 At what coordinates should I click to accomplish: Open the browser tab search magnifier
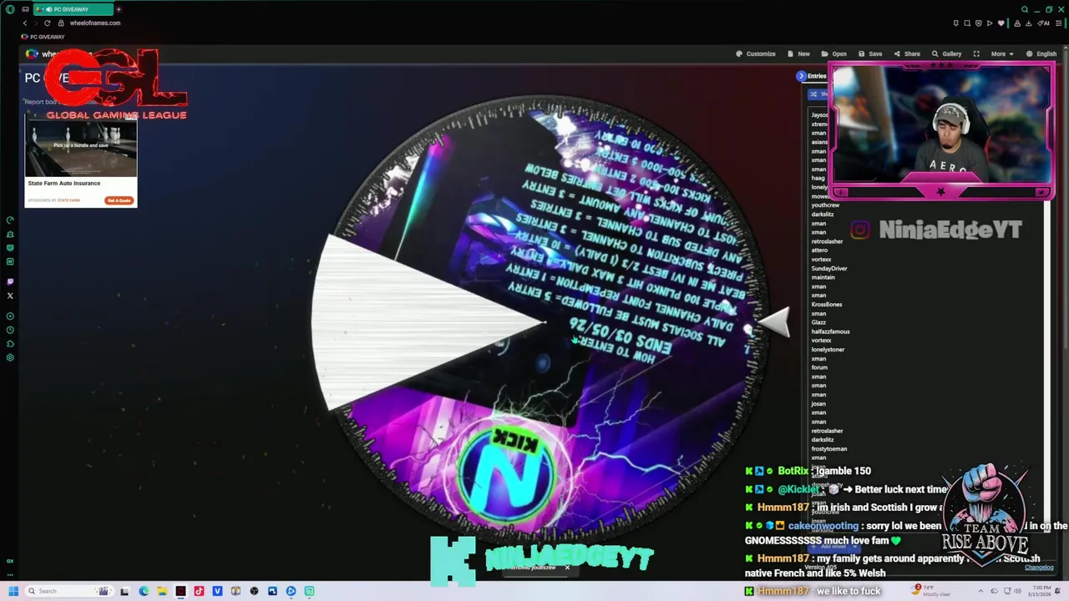[x=1025, y=9]
